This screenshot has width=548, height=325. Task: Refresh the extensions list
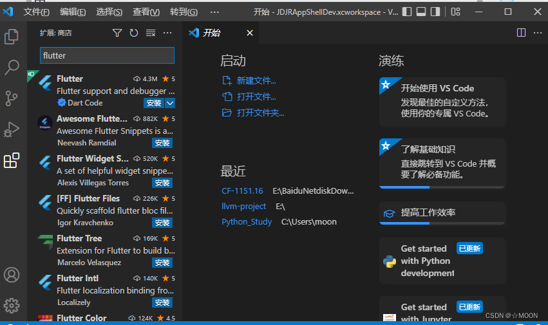134,33
